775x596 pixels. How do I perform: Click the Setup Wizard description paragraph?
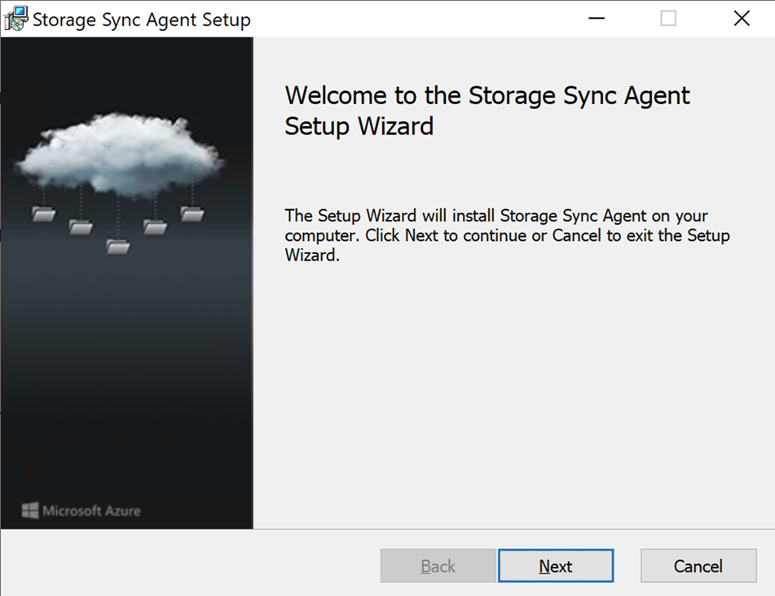click(505, 234)
